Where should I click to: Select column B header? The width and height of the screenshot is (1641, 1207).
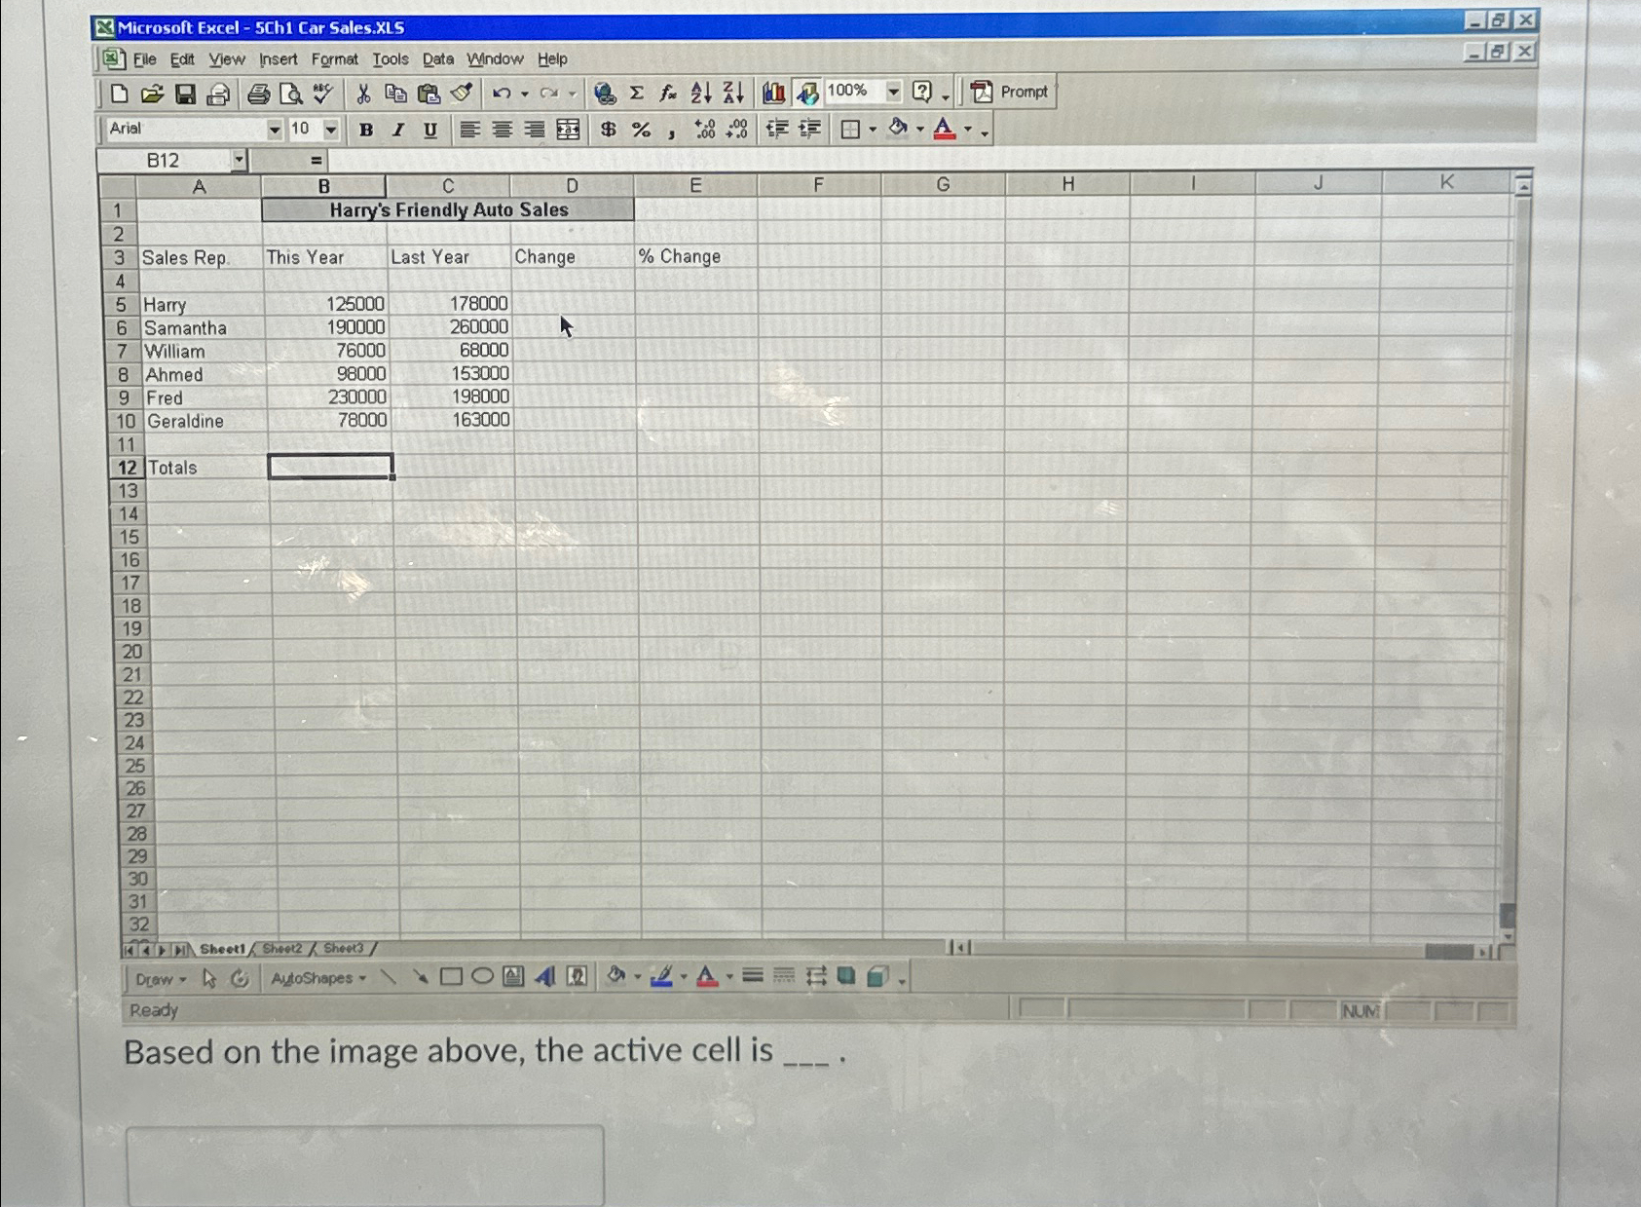323,186
